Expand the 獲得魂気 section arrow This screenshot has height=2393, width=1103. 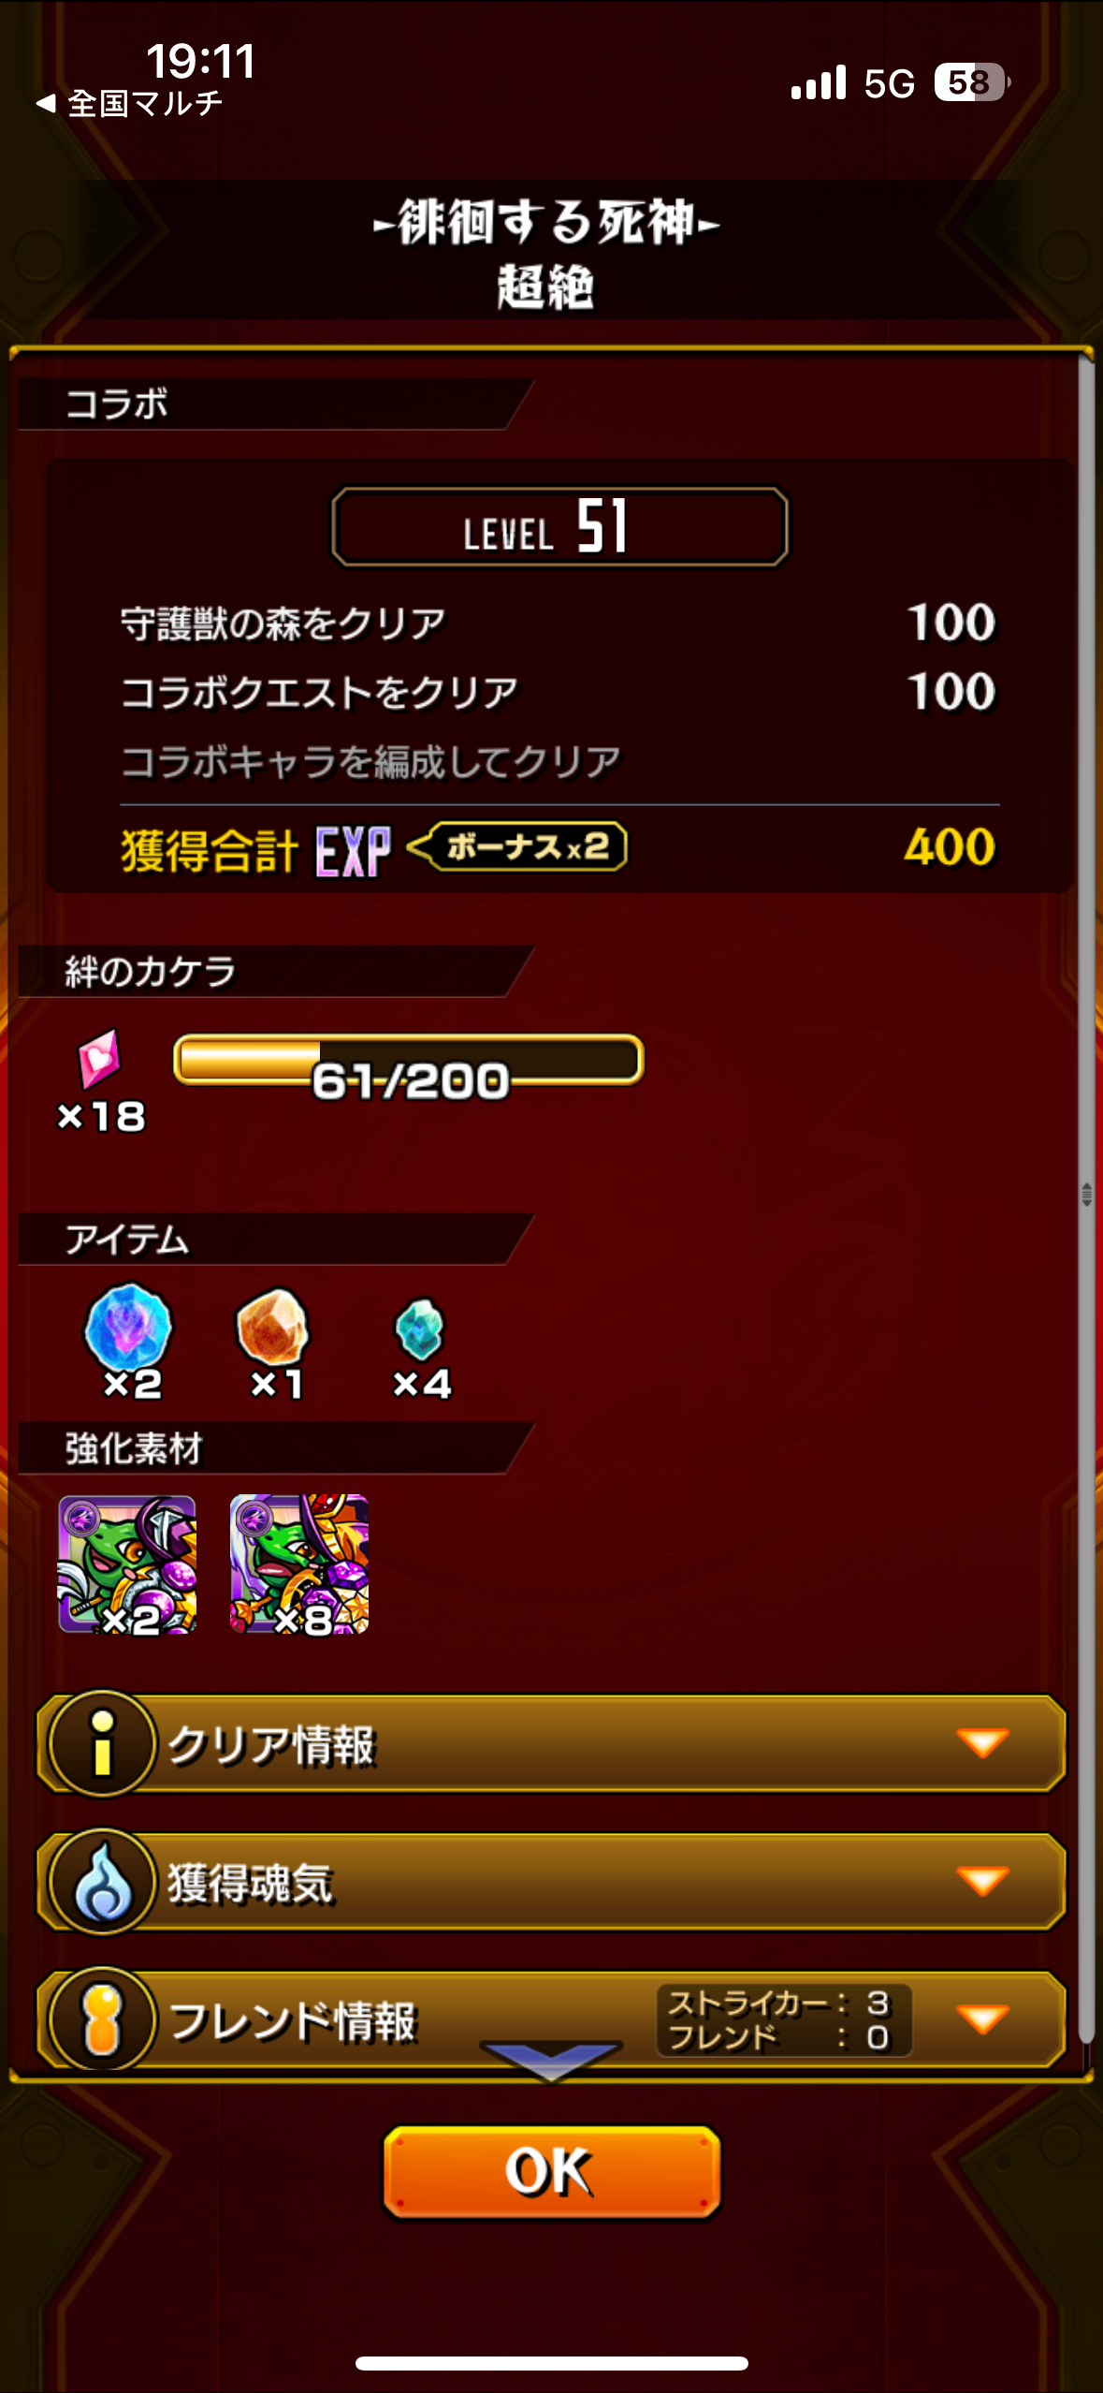coord(983,1881)
